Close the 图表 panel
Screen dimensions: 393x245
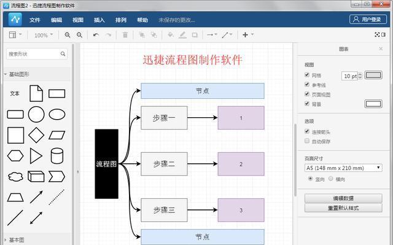pyautogui.click(x=381, y=49)
